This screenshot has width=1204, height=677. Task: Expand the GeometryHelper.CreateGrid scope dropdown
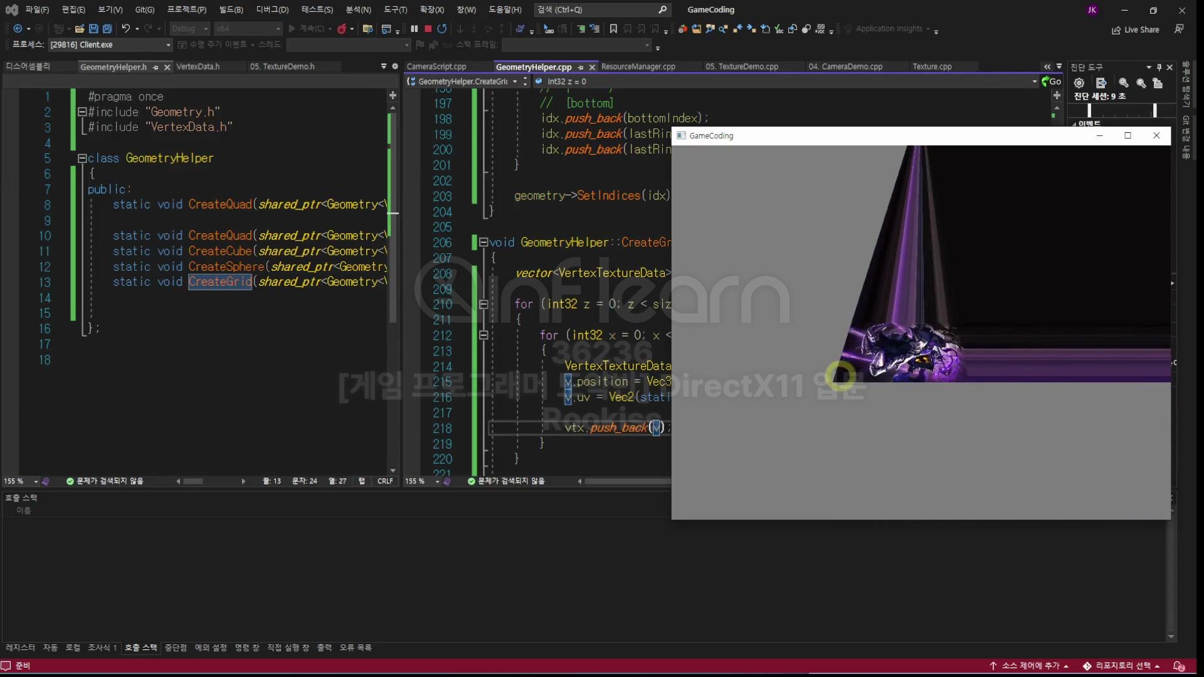pos(515,81)
